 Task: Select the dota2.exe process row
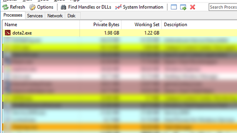[x=120, y=33]
